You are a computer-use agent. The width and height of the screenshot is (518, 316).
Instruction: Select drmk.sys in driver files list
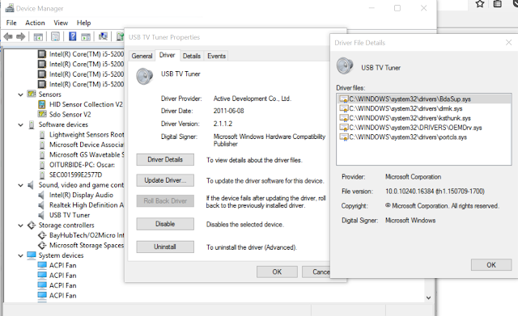(424, 108)
